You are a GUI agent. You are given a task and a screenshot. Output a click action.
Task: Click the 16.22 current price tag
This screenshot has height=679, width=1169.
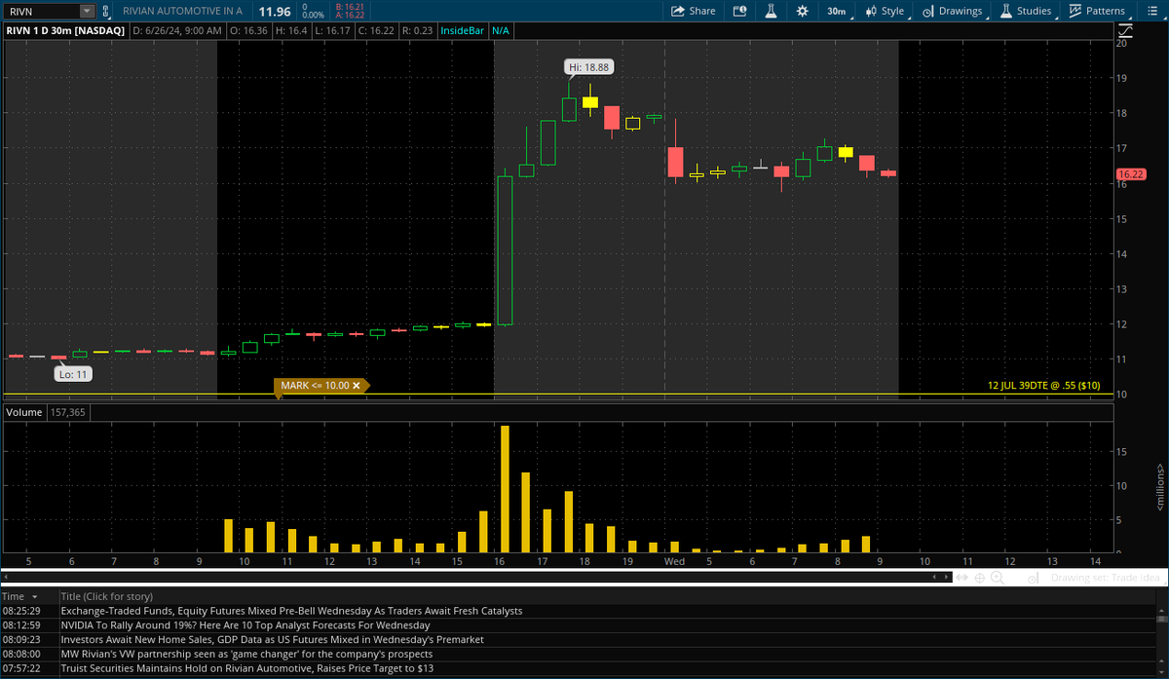coord(1130,175)
